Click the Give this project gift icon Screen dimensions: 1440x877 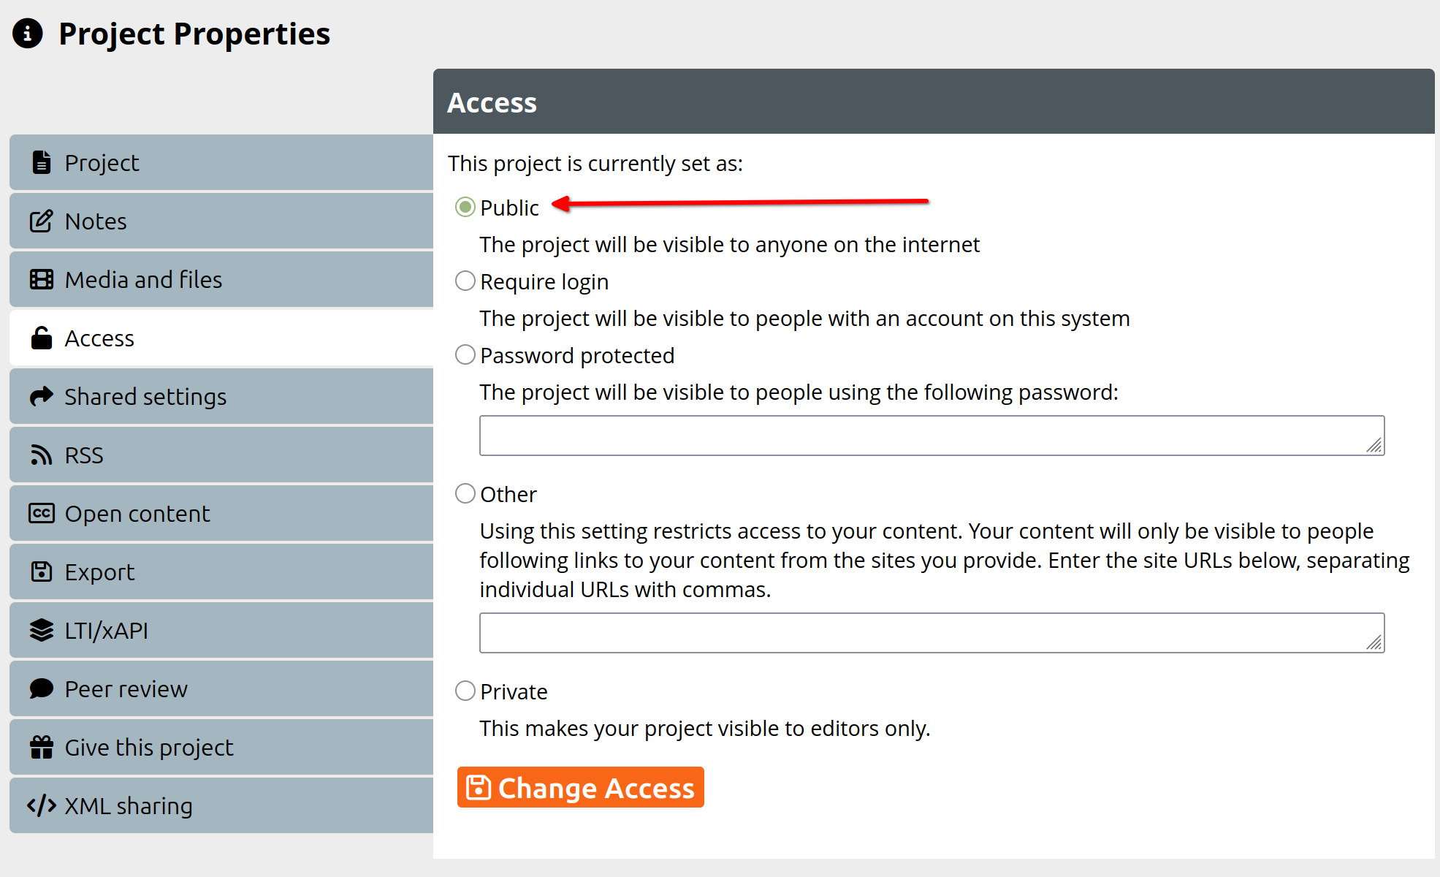pyautogui.click(x=42, y=747)
